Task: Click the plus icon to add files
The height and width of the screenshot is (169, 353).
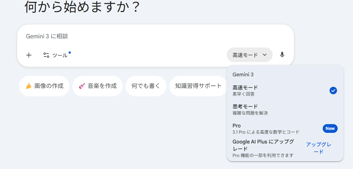Action: [x=29, y=55]
